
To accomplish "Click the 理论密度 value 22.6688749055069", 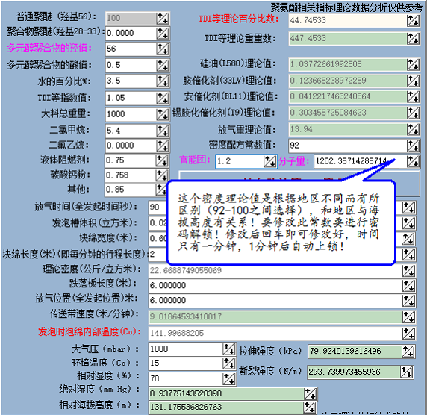I will pyautogui.click(x=186, y=271).
